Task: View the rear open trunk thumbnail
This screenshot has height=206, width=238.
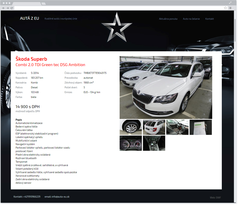Action: (154, 127)
